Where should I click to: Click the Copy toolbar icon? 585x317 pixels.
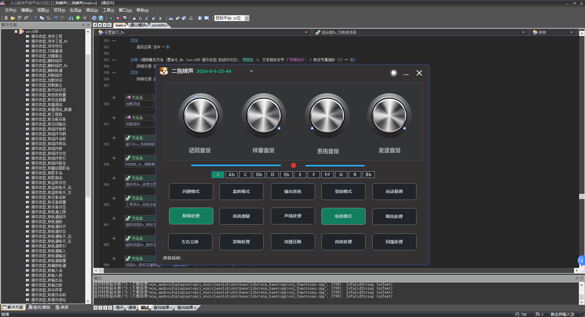(x=42, y=18)
